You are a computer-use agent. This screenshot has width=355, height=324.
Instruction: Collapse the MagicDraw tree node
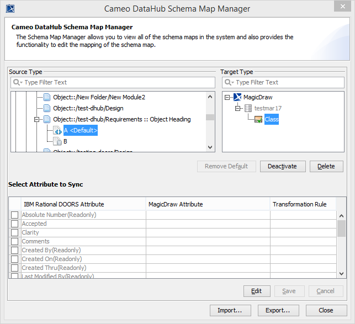pyautogui.click(x=228, y=97)
